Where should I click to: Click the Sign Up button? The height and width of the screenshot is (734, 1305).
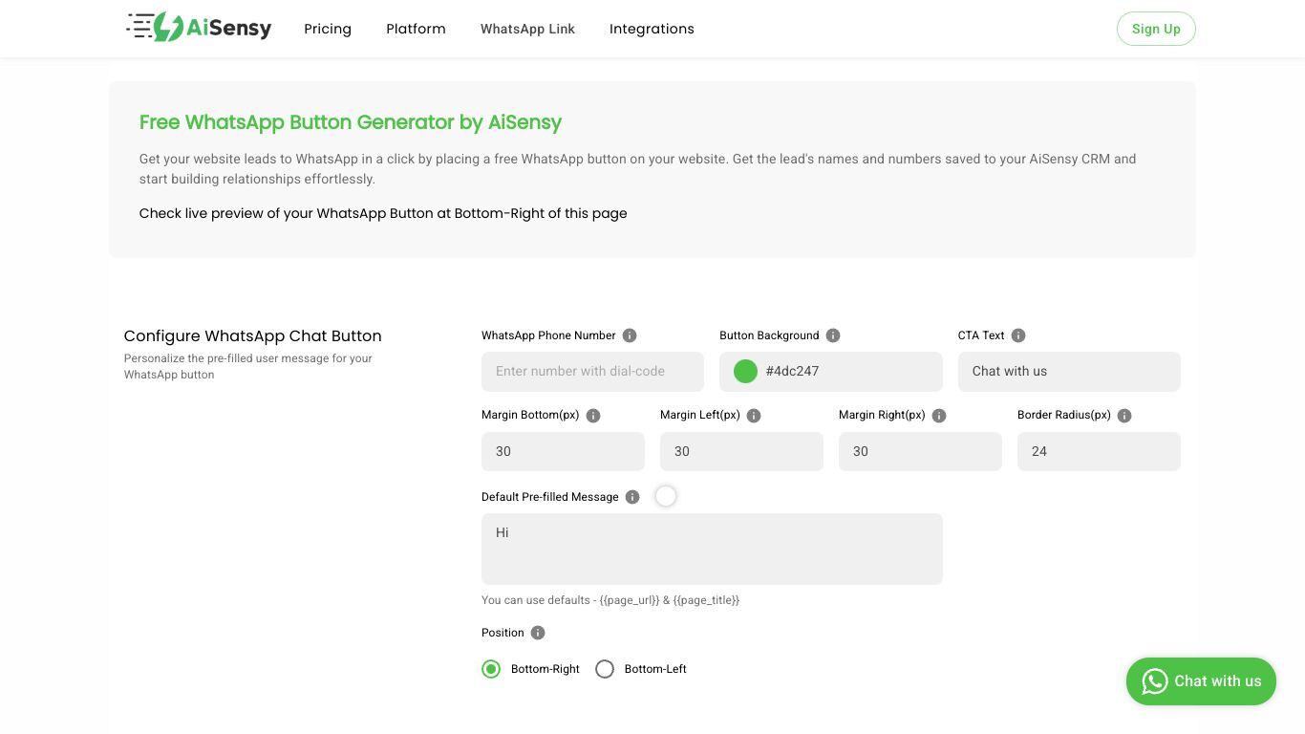pos(1156,29)
